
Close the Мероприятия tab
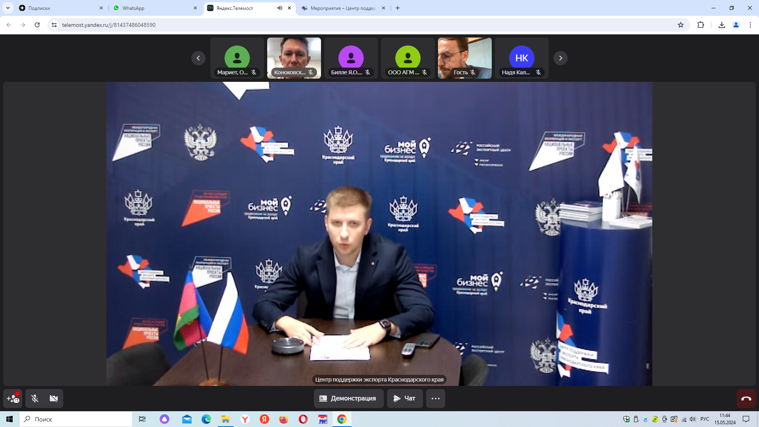point(383,8)
